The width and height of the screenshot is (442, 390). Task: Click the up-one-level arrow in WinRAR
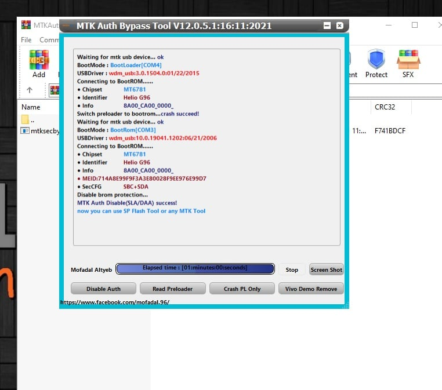pyautogui.click(x=30, y=90)
